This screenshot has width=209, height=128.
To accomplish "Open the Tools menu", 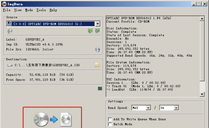I will (x=41, y=10).
